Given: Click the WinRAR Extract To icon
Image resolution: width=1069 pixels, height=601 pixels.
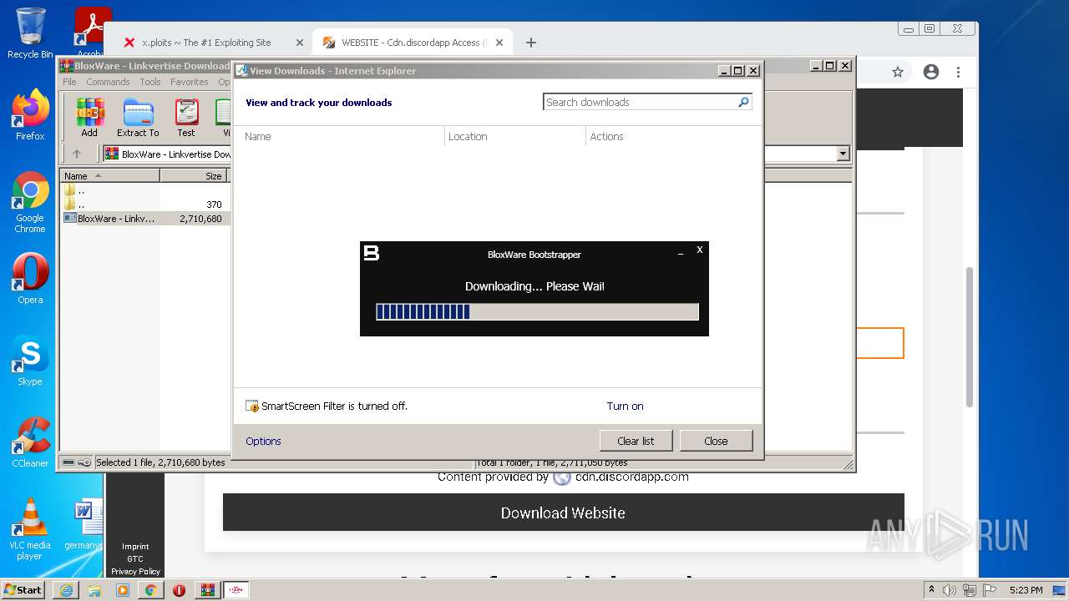Looking at the screenshot, I should point(138,118).
